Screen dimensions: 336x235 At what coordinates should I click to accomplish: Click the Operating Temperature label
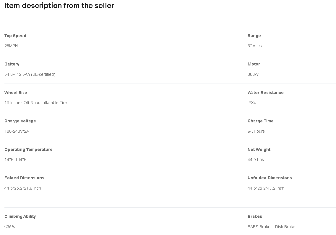[28, 150]
